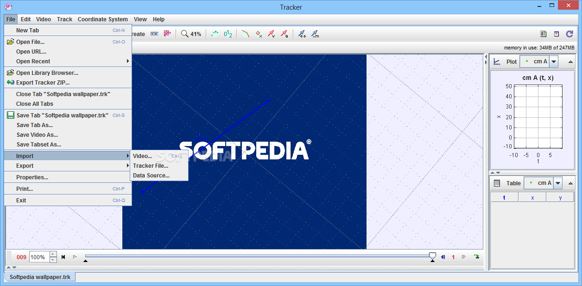
Task: Click the divider arrows below the player
Action: [x=11, y=267]
